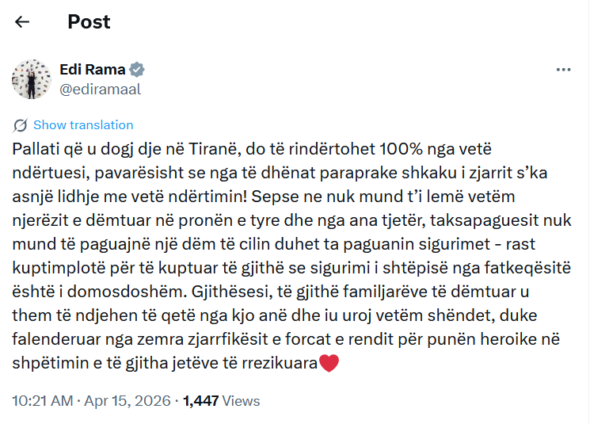Click the Show translation link
Image resolution: width=590 pixels, height=424 pixels.
pos(83,125)
